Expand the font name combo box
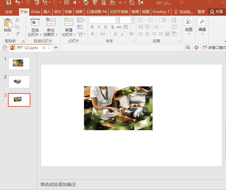The width and height of the screenshot is (226, 190). coord(117,20)
